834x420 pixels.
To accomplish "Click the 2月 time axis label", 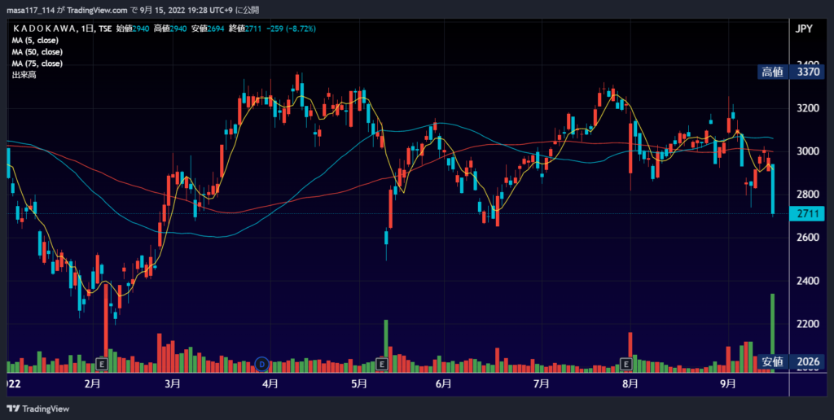I will 92,383.
